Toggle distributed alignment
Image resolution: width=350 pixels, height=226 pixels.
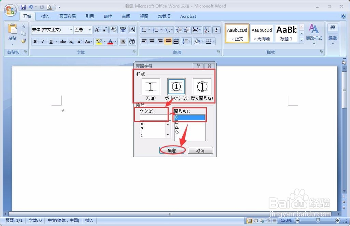(176, 41)
